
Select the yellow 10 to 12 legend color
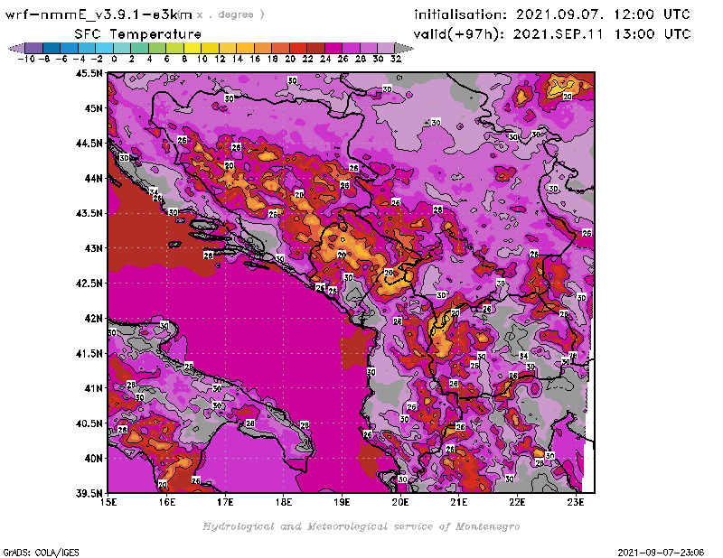[x=210, y=48]
